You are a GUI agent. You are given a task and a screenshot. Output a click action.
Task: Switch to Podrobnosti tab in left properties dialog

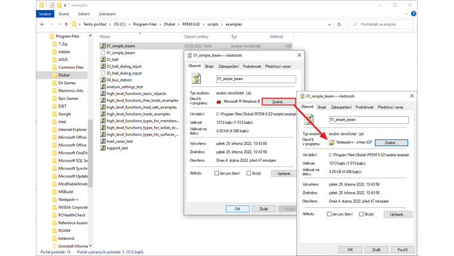252,66
